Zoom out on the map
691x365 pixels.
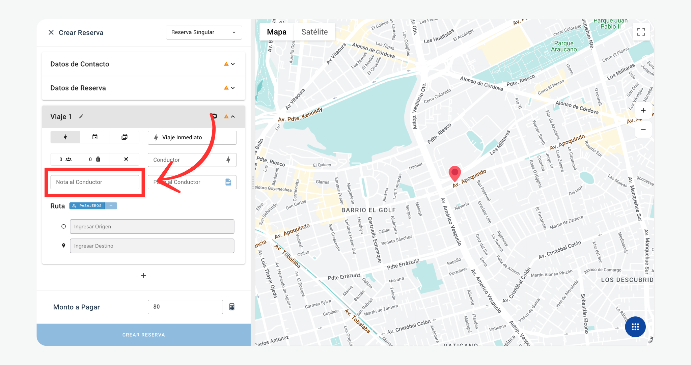[643, 130]
